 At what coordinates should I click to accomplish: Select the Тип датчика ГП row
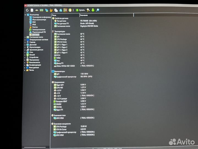pos(74,23)
